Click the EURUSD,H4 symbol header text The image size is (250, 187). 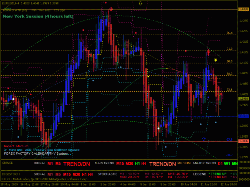point(10,3)
